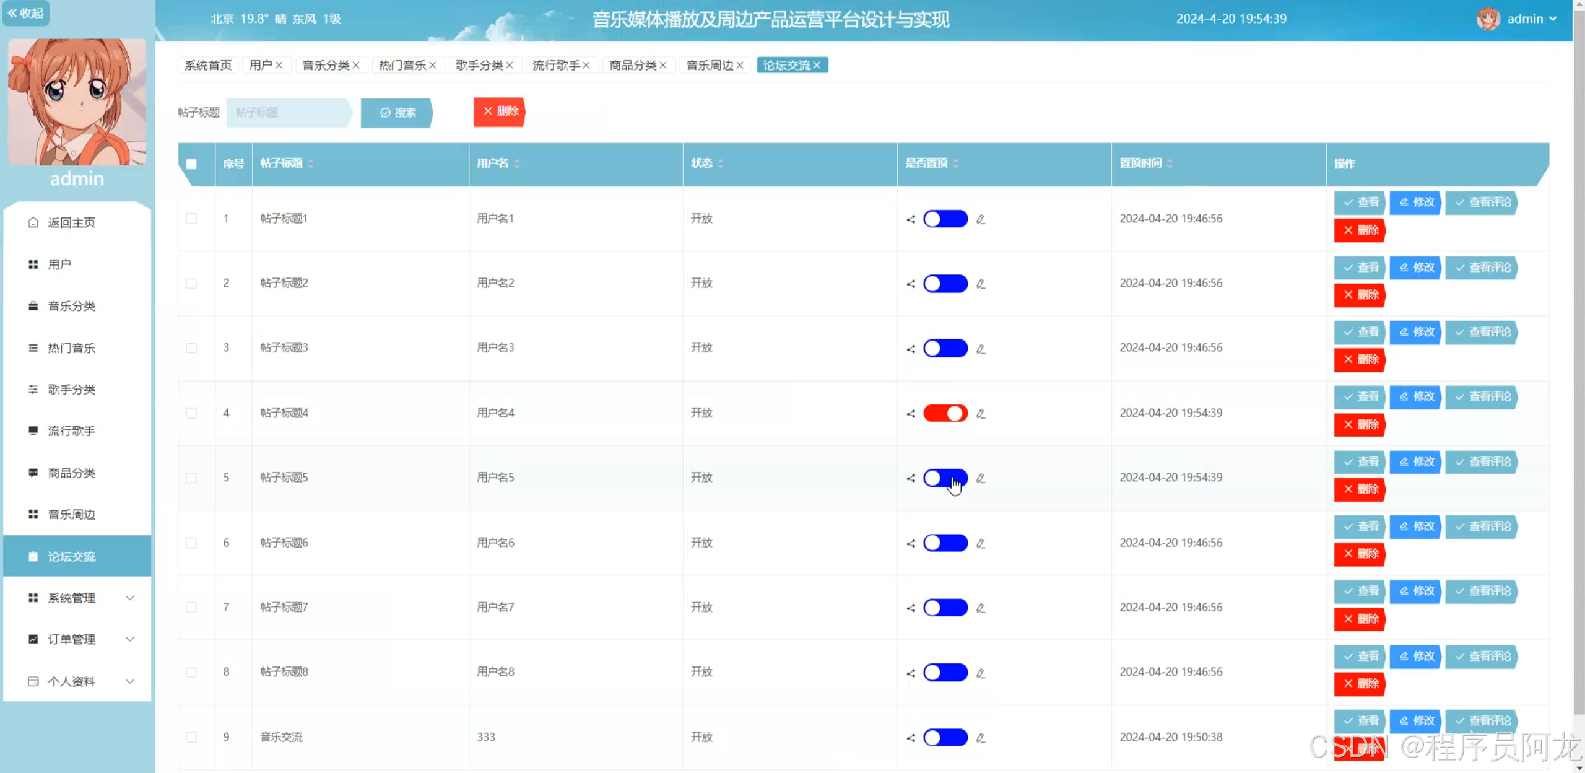Close the 热门音乐 tab with its X
The height and width of the screenshot is (773, 1585).
(x=433, y=65)
